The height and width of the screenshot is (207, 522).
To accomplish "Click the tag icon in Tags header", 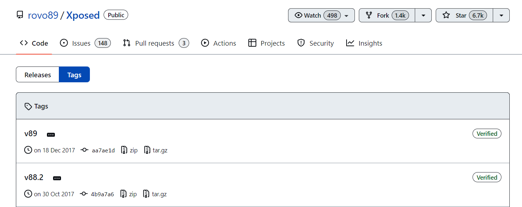I will (28, 106).
